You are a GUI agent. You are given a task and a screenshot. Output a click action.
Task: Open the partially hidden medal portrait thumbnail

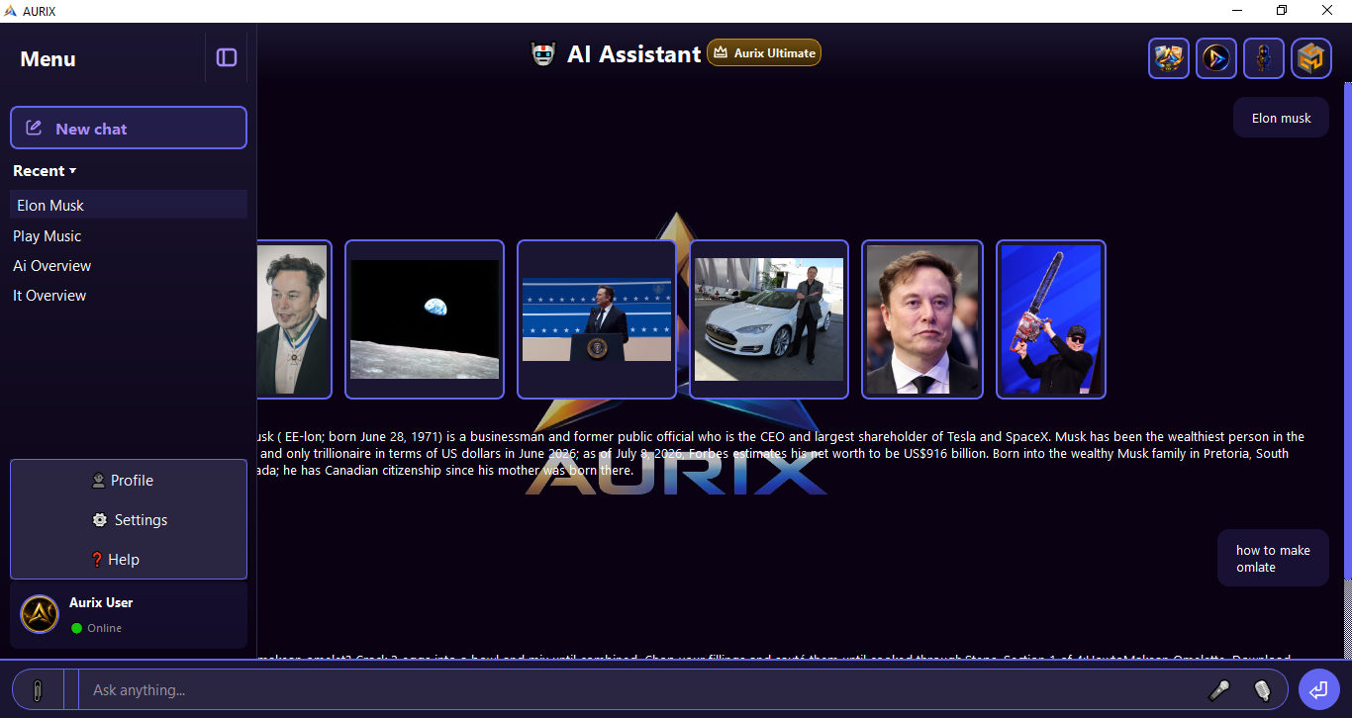(294, 319)
